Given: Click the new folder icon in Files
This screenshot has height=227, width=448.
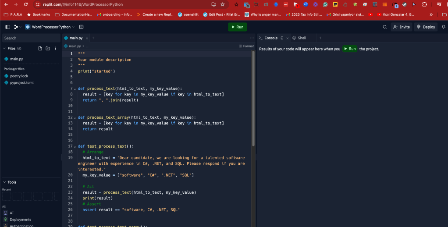Looking at the screenshot, I should tap(48, 49).
